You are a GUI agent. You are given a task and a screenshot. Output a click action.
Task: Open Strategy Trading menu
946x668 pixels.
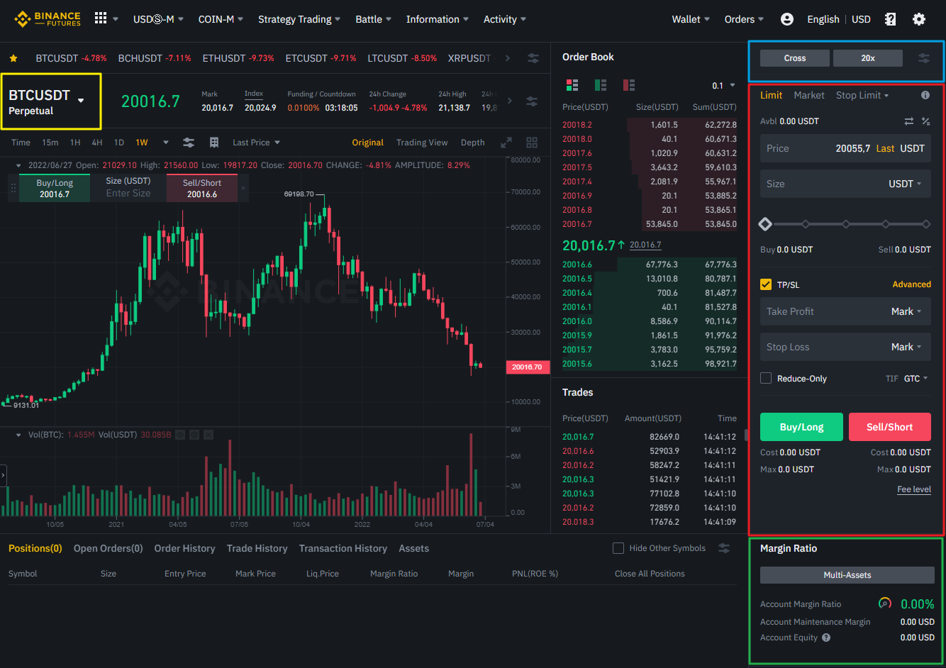299,19
